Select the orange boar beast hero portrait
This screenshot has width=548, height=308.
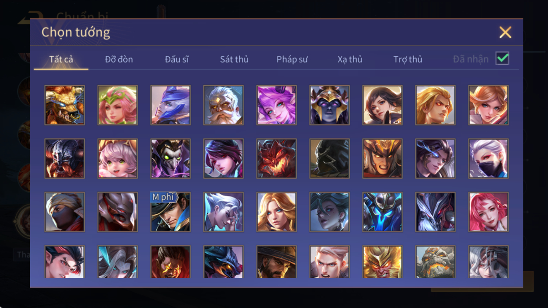(x=64, y=105)
